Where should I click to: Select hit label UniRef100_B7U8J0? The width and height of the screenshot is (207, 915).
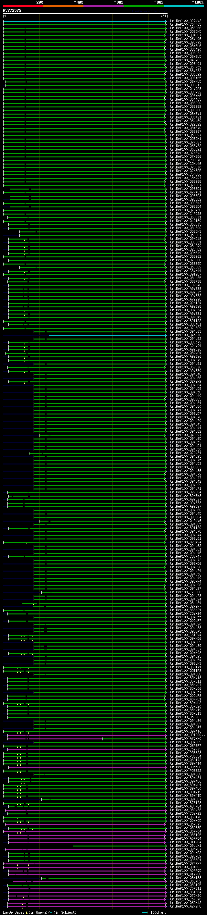(186, 167)
